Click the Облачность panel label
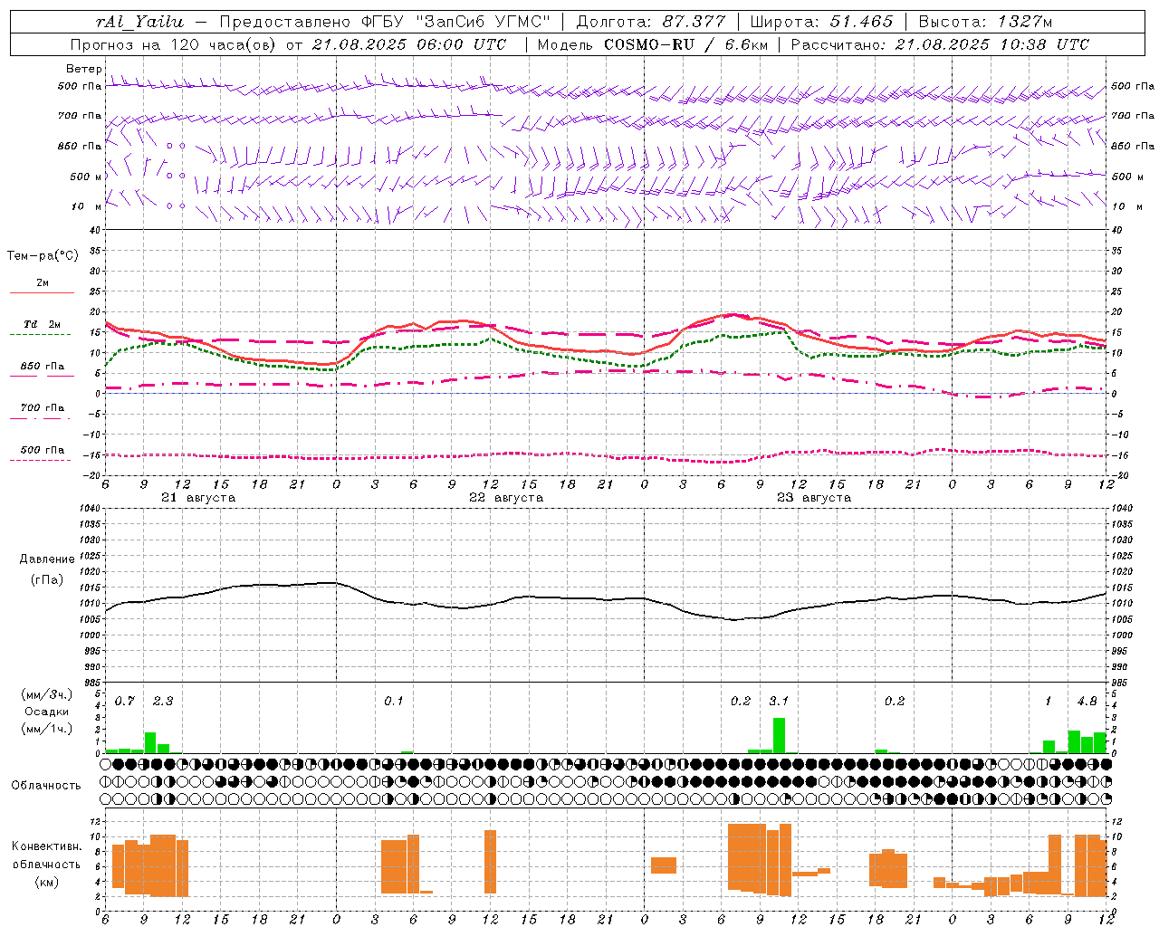This screenshot has width=1159, height=927. [46, 786]
